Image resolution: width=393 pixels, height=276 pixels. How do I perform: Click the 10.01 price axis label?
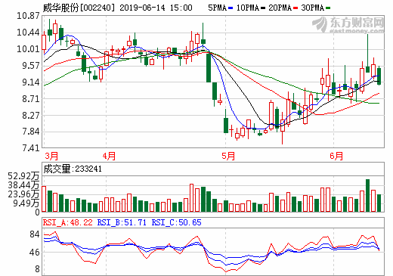[28, 49]
